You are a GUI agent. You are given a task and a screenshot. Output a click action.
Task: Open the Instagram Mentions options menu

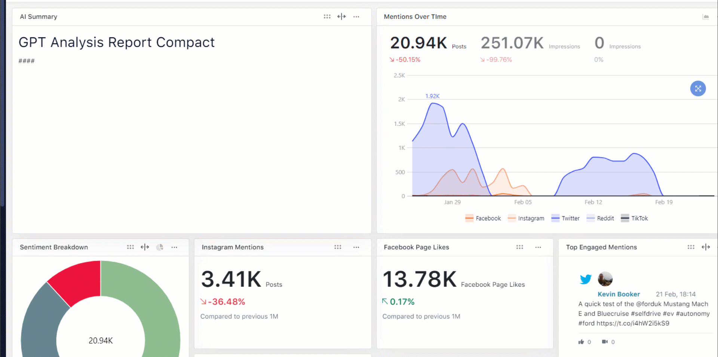(356, 247)
